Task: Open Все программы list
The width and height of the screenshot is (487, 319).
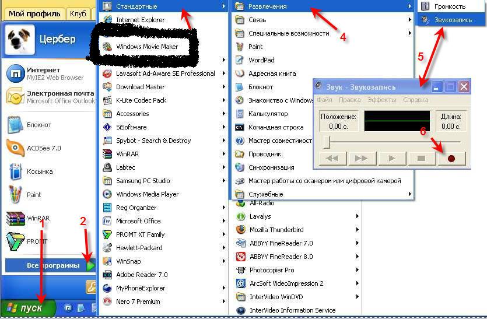Action: pos(50,265)
